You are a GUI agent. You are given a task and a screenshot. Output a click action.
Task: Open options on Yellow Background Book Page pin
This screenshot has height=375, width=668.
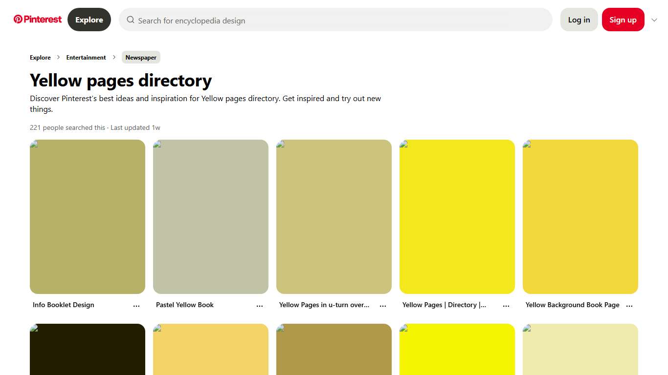pos(629,305)
